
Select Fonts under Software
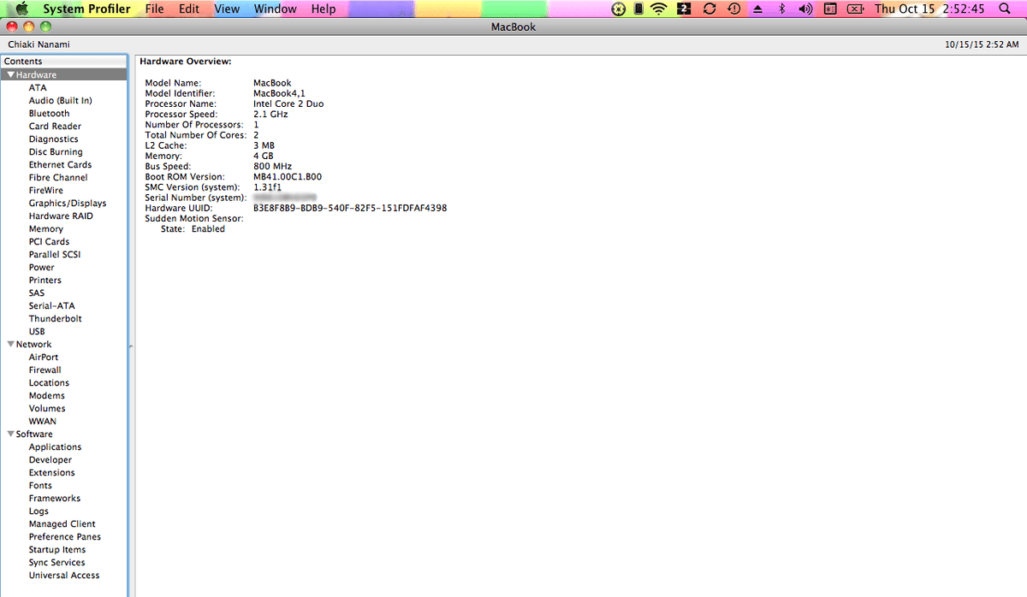(40, 486)
